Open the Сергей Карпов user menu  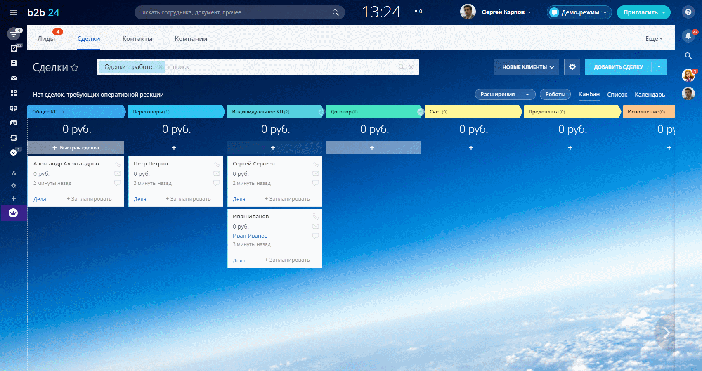click(506, 12)
